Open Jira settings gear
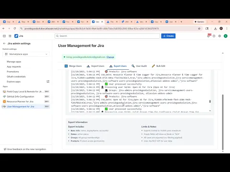This screenshot has height=172, width=230. coord(219,36)
